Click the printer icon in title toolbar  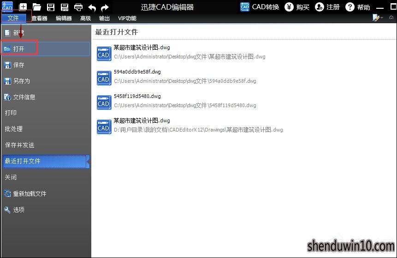coord(78,7)
